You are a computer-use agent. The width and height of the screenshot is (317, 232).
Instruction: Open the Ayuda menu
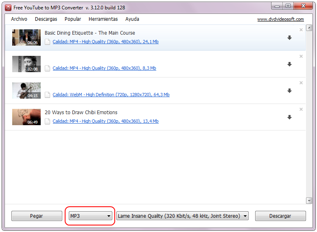click(x=132, y=19)
